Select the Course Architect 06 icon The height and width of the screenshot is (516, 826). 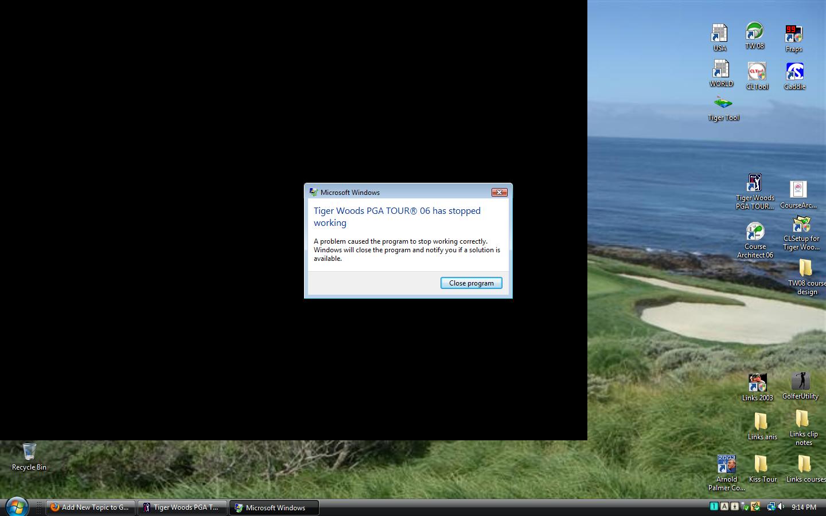click(x=755, y=240)
